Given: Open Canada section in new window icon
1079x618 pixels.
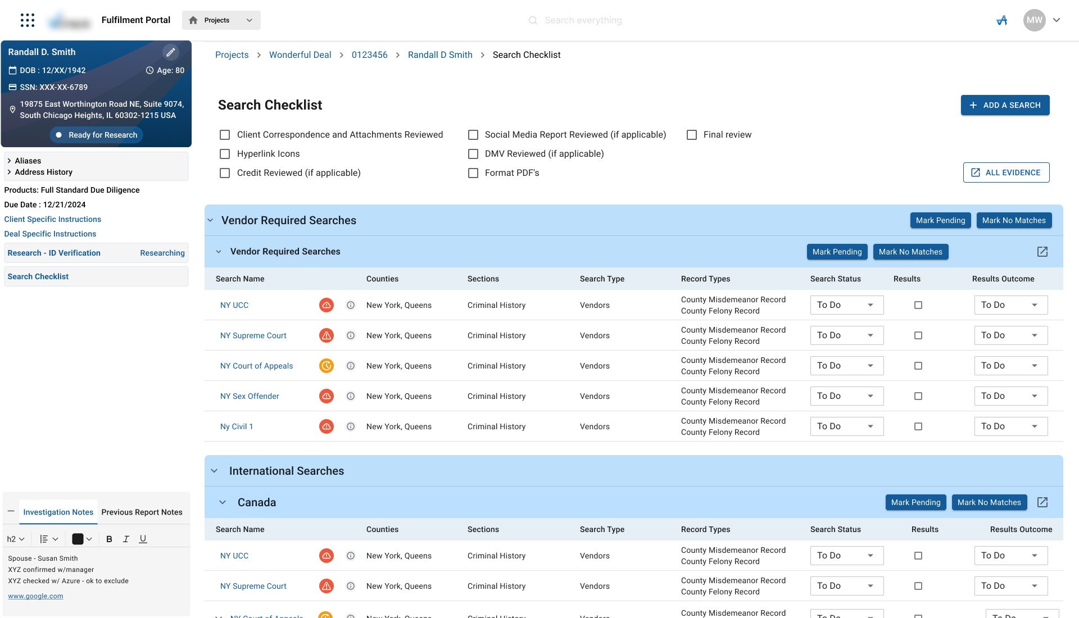Looking at the screenshot, I should [x=1042, y=502].
